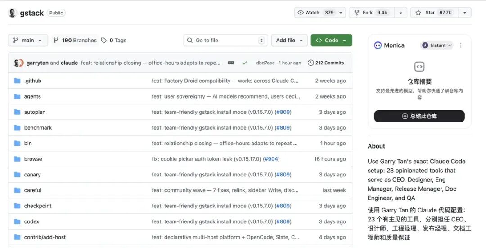Click the folder icon beside benchmark
The image size is (486, 248).
pyautogui.click(x=18, y=128)
